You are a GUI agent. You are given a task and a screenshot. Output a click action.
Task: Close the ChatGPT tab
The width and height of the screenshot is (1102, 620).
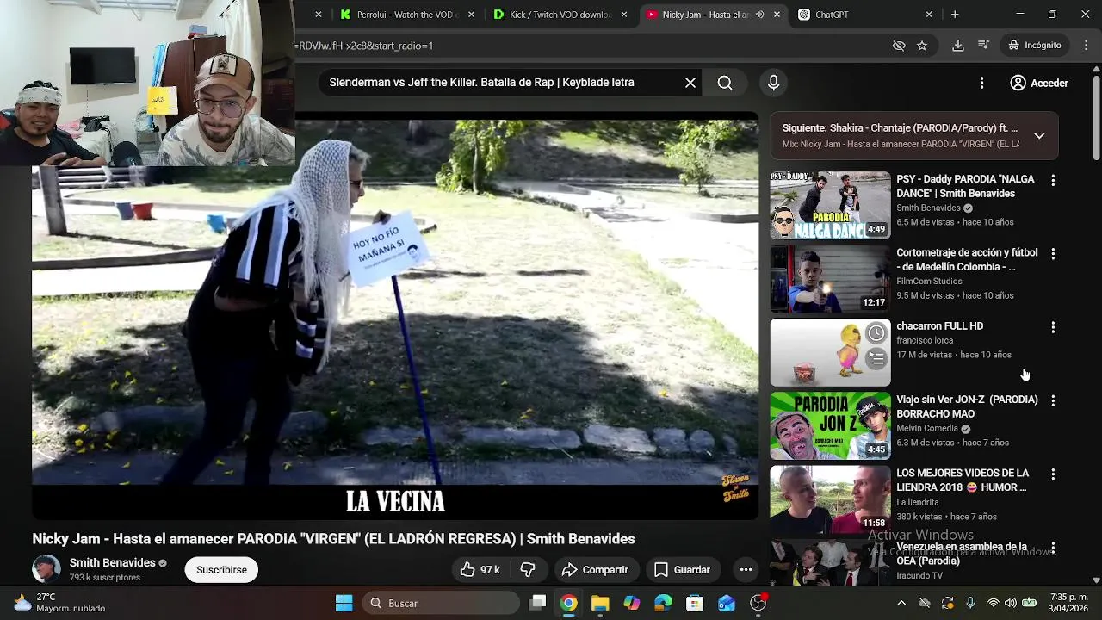929,15
